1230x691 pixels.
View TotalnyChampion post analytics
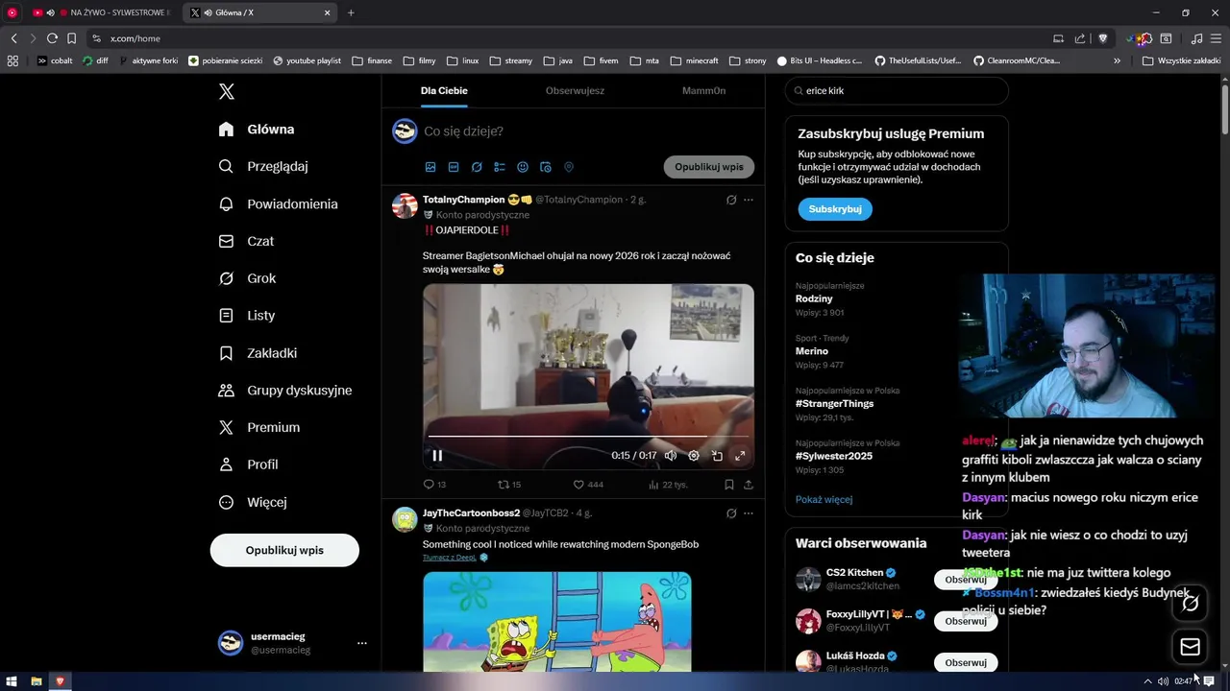(x=667, y=485)
